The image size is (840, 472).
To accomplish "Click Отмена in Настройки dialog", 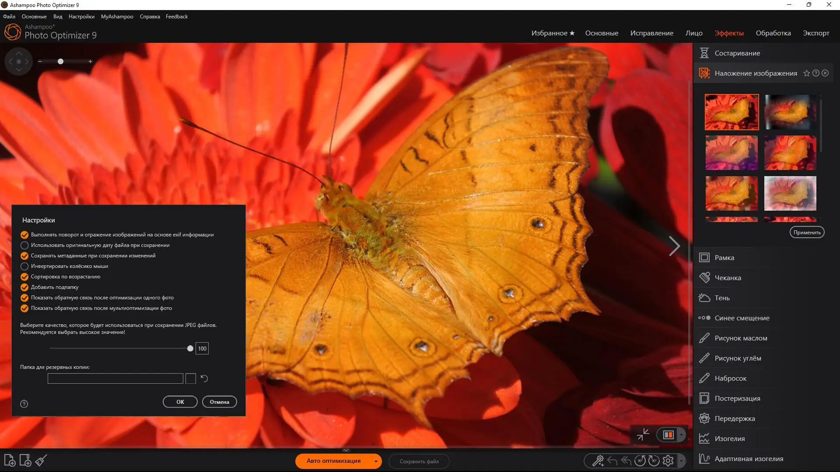I will click(x=219, y=402).
